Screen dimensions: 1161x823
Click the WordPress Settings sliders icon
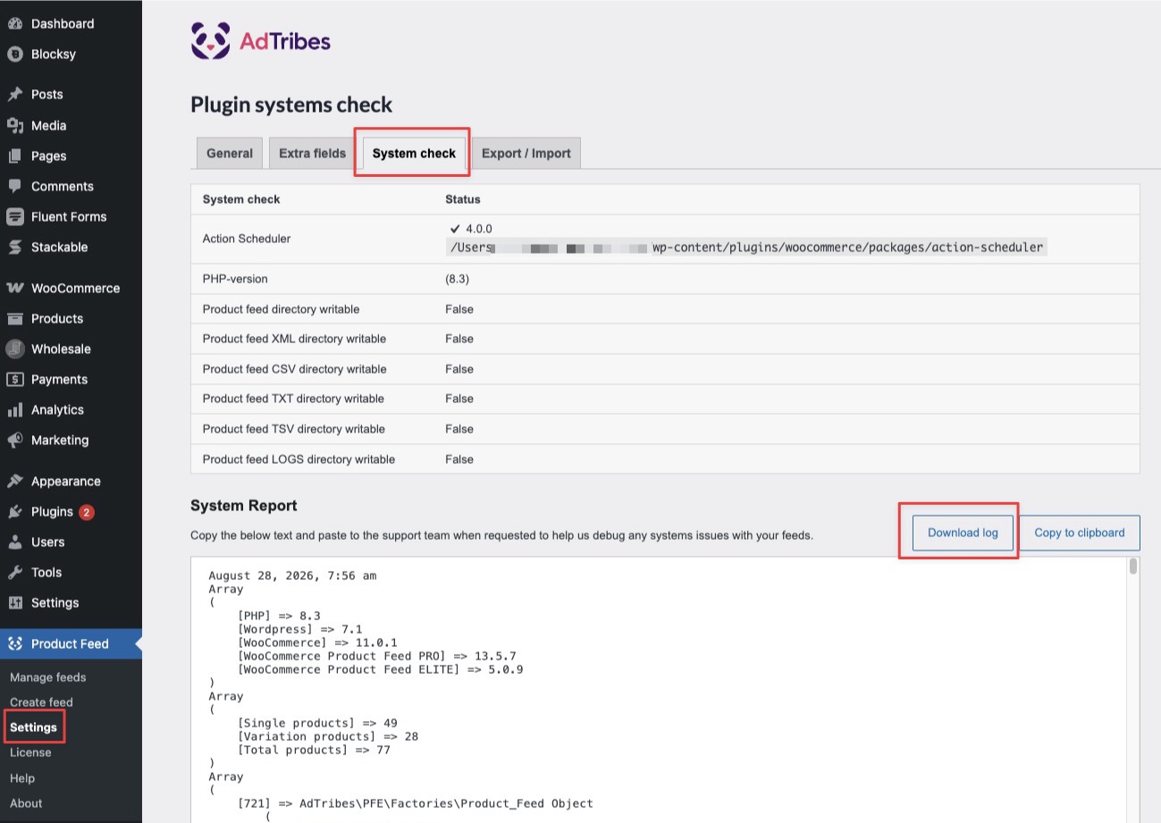(14, 602)
